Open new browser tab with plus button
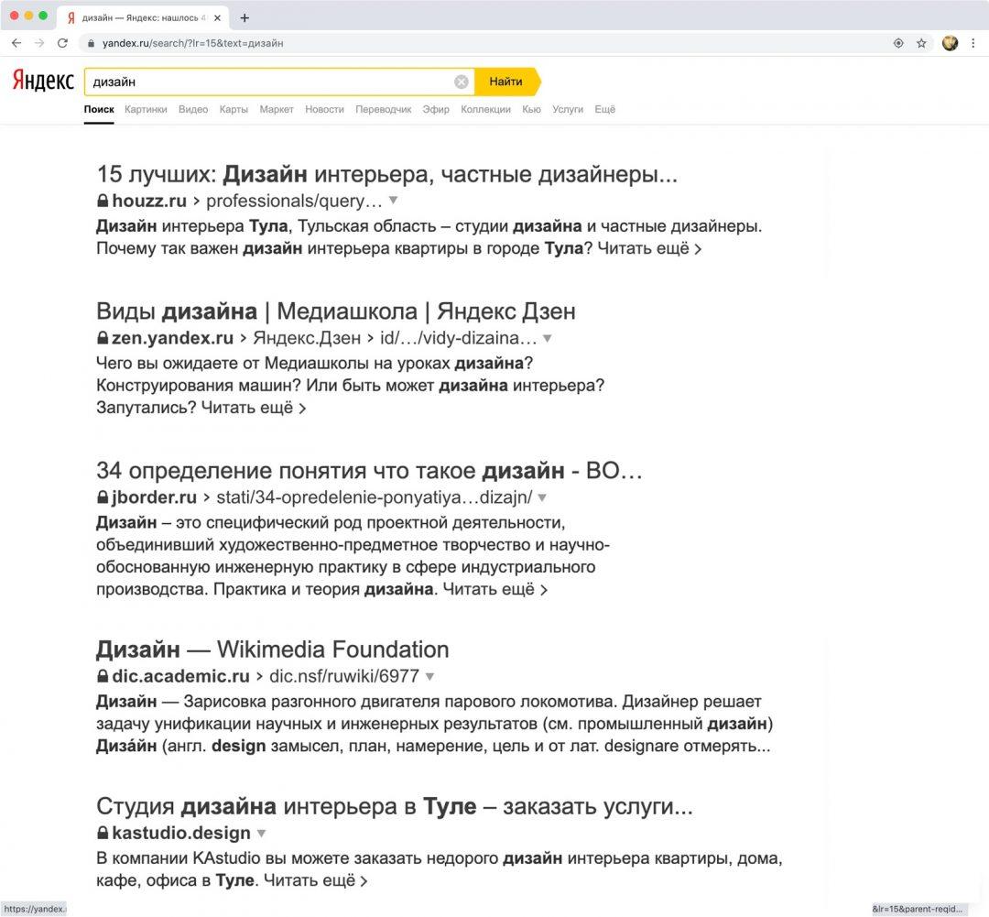The height and width of the screenshot is (917, 989). pyautogui.click(x=245, y=17)
